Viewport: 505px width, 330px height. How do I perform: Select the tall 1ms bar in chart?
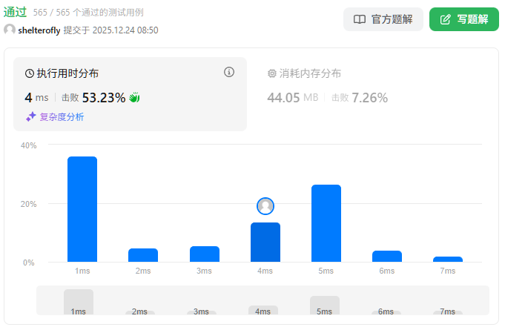(82, 209)
